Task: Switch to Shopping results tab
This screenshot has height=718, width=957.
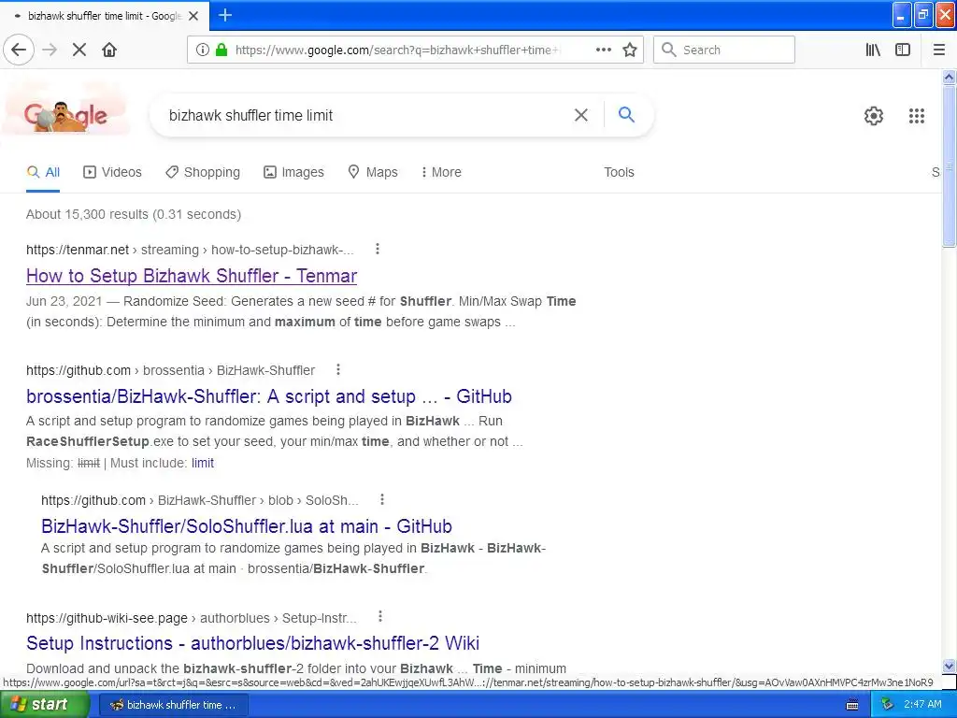Action: [203, 172]
